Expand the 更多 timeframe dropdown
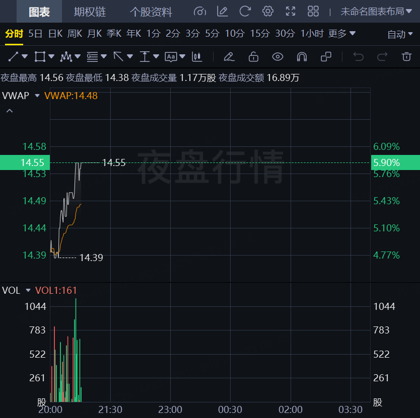The image size is (420, 418). pyautogui.click(x=342, y=34)
